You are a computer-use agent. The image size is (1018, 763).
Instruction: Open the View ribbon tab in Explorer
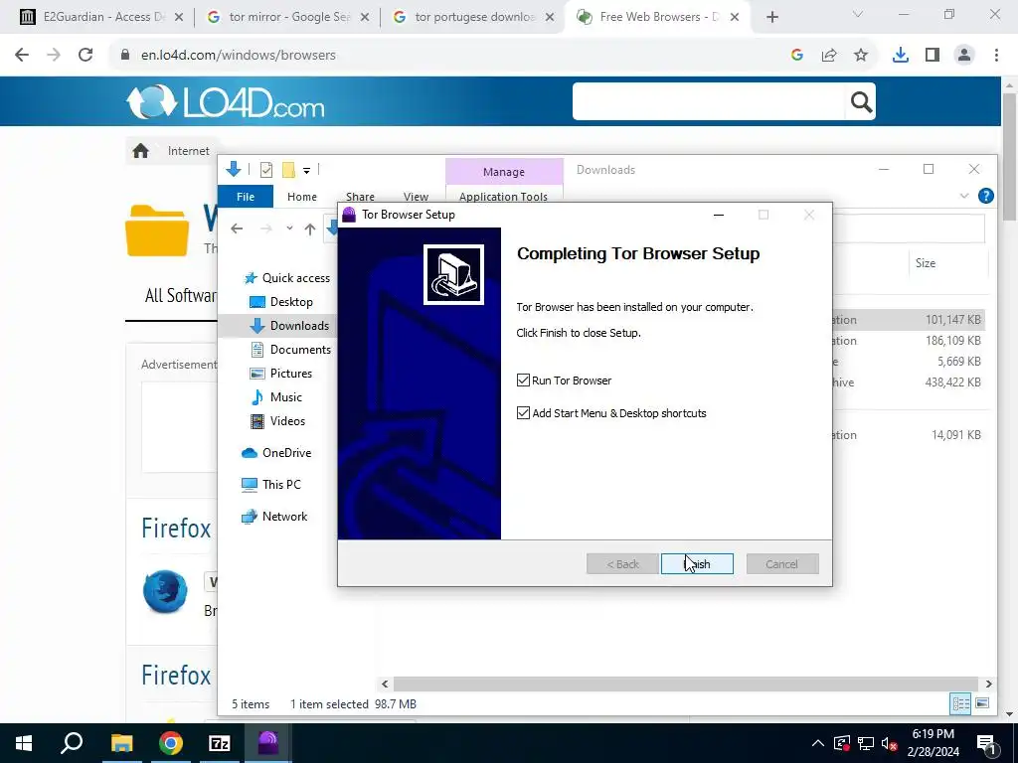(416, 197)
